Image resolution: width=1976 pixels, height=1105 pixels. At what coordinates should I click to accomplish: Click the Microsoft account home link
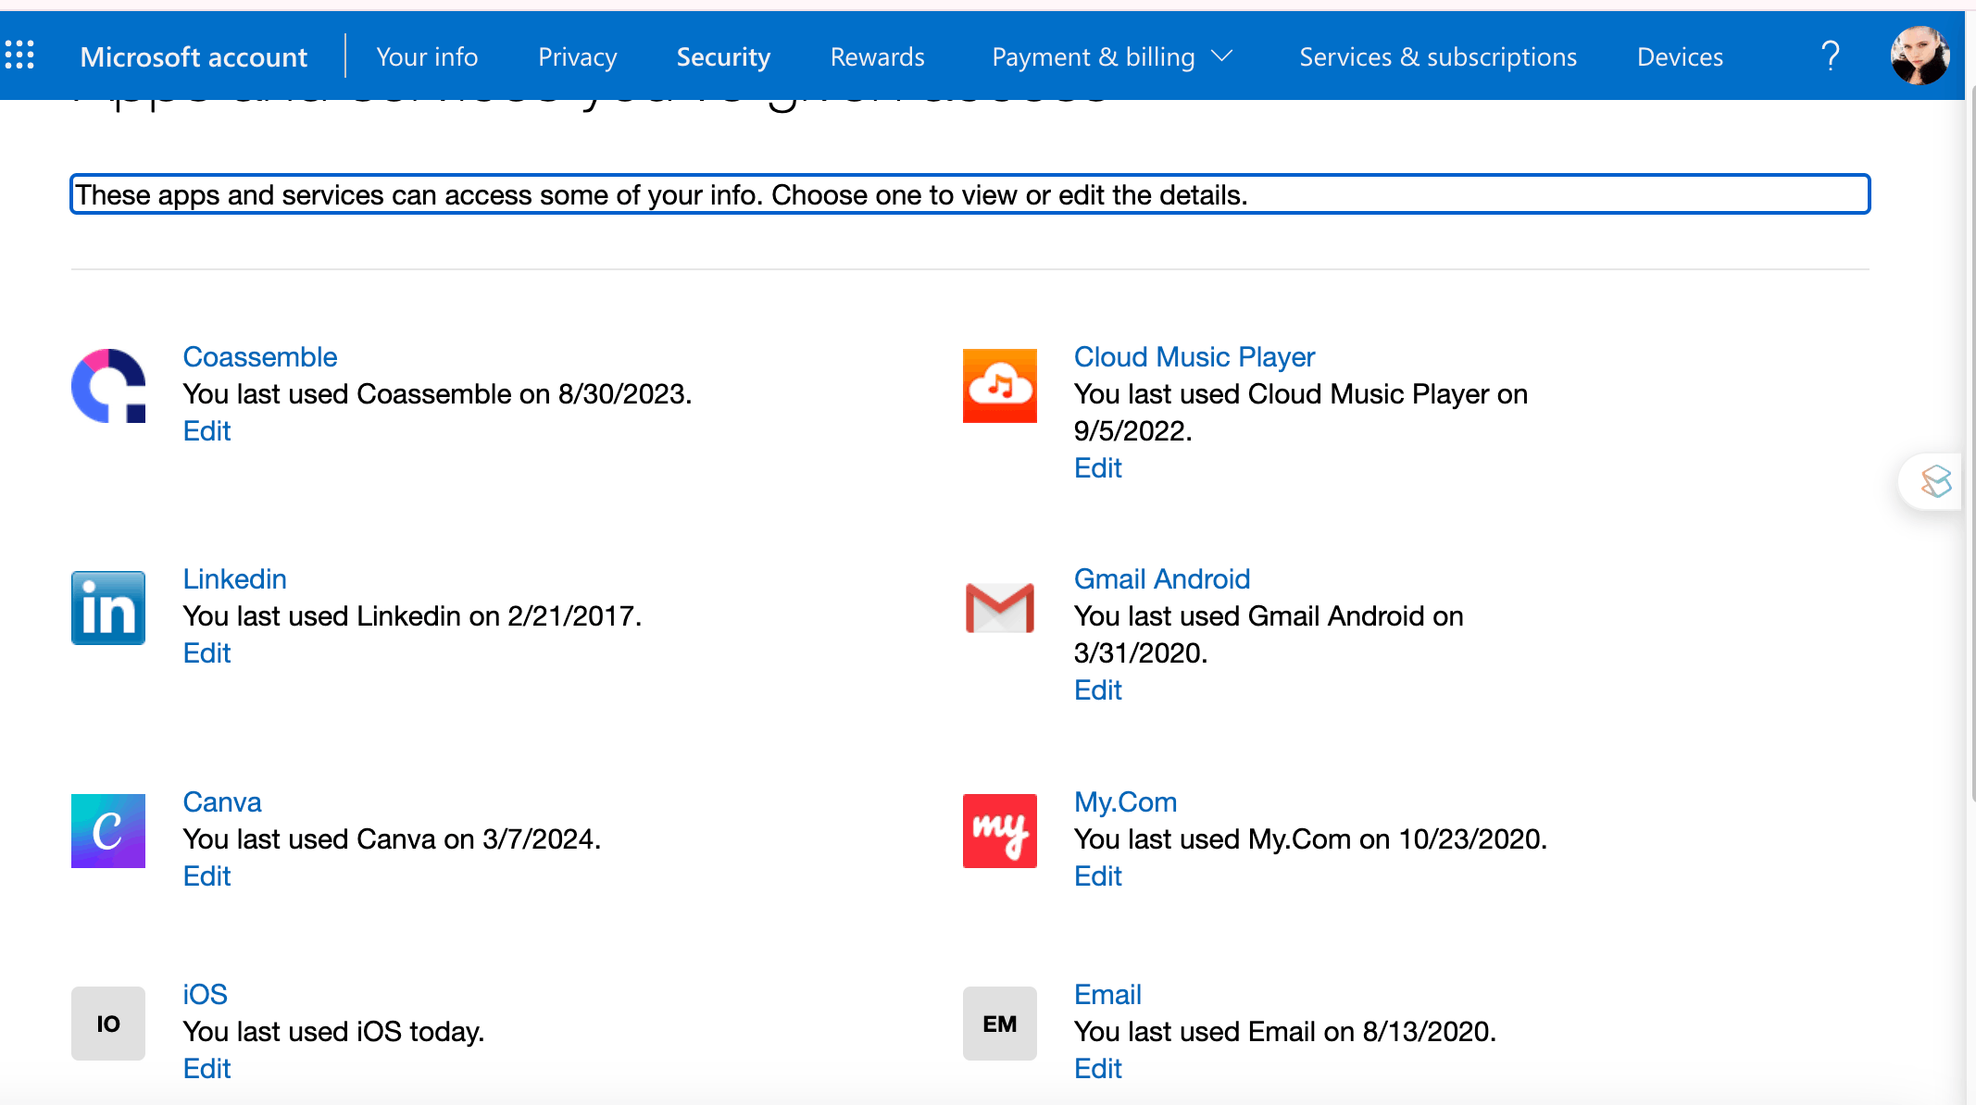click(x=194, y=56)
